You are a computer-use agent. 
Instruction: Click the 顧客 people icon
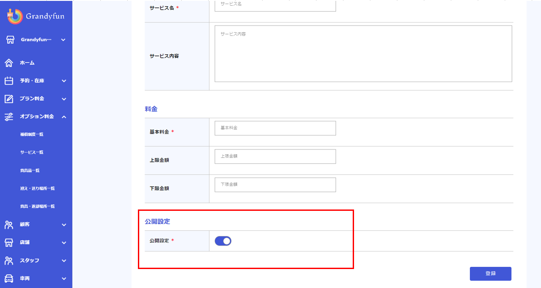click(9, 224)
